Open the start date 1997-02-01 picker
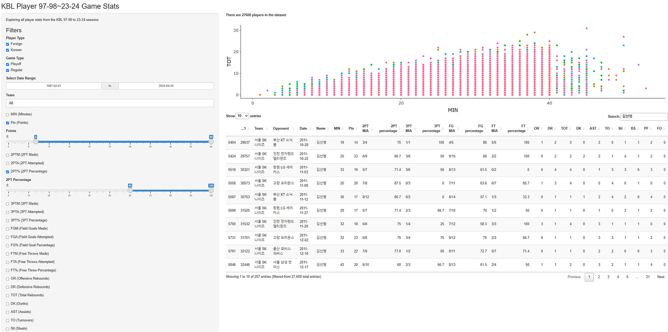668x332 pixels. click(54, 86)
